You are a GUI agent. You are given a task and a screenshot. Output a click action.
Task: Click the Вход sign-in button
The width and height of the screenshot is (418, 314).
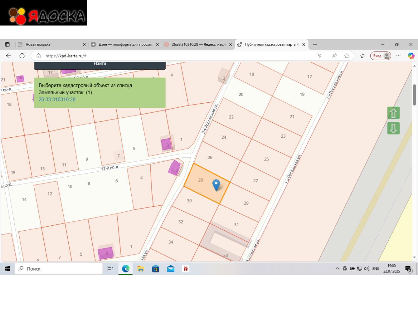pyautogui.click(x=381, y=56)
